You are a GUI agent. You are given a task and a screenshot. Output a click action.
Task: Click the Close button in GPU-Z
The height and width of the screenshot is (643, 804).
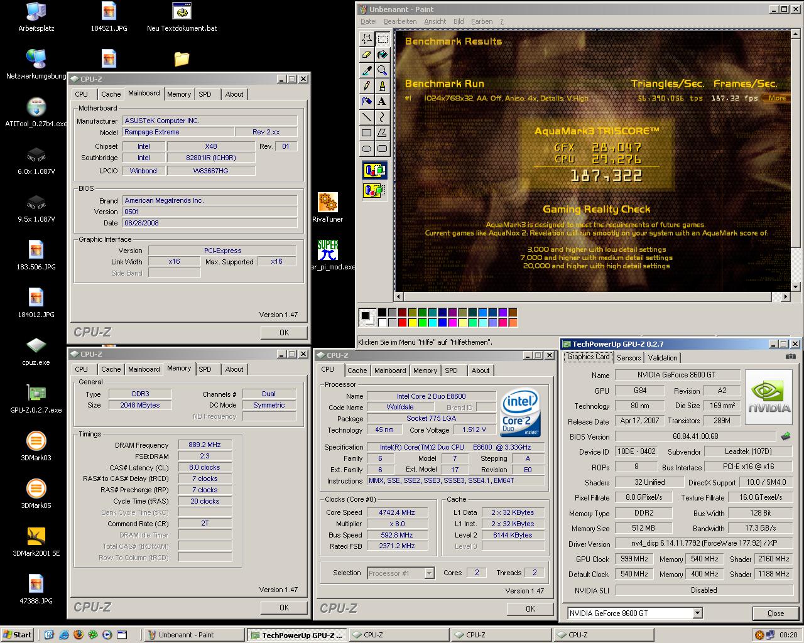point(776,613)
